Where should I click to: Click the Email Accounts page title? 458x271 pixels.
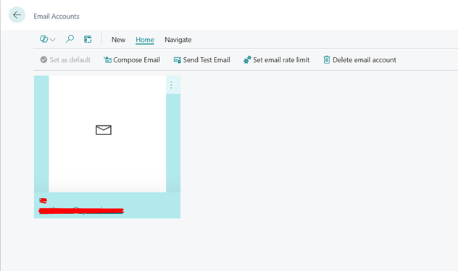coord(57,17)
